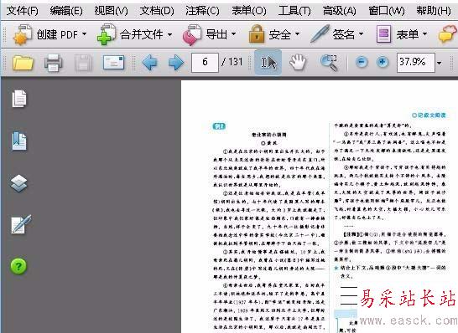Zoom in with the plus button
This screenshot has height=333, width=458.
click(x=383, y=62)
